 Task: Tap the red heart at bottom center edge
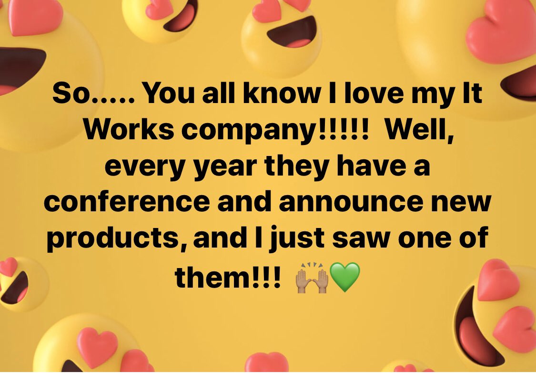[267, 363]
